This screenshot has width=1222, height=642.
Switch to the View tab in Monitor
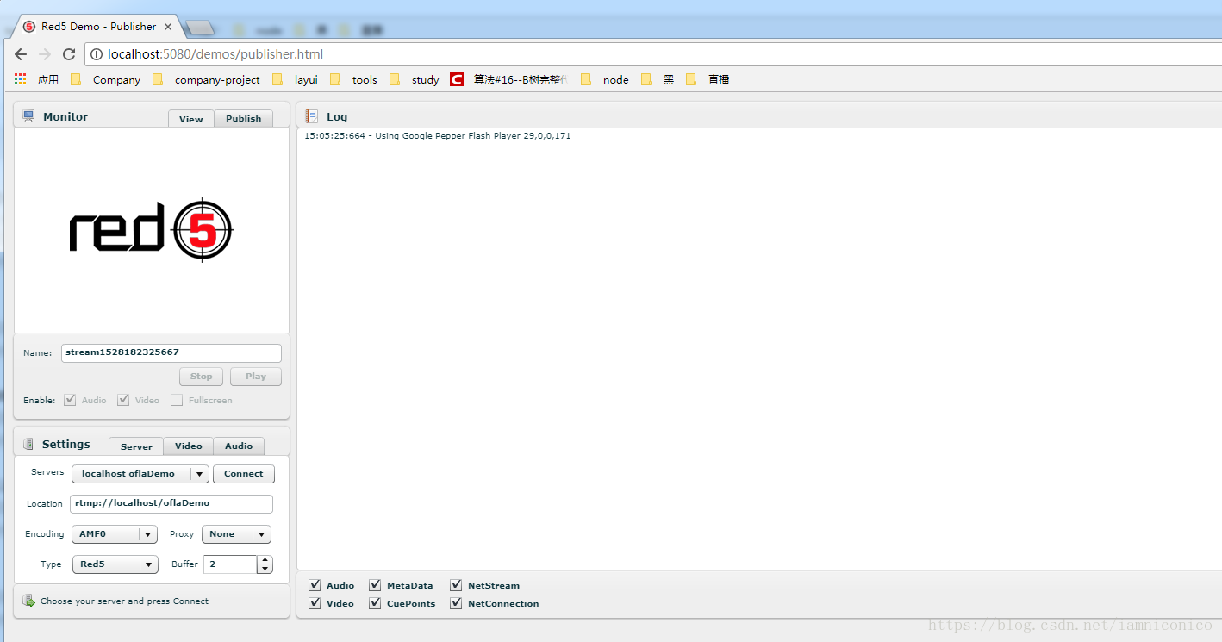click(x=191, y=119)
